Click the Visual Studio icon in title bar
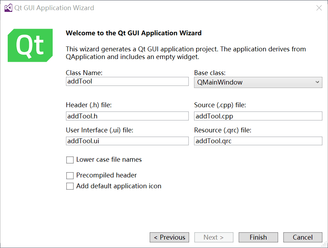This screenshot has height=248, width=328. point(8,8)
